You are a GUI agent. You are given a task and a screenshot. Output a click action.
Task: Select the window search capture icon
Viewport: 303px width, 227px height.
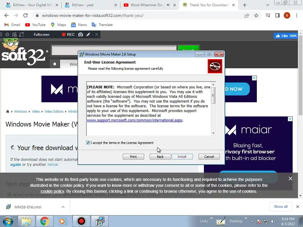coord(14,35)
